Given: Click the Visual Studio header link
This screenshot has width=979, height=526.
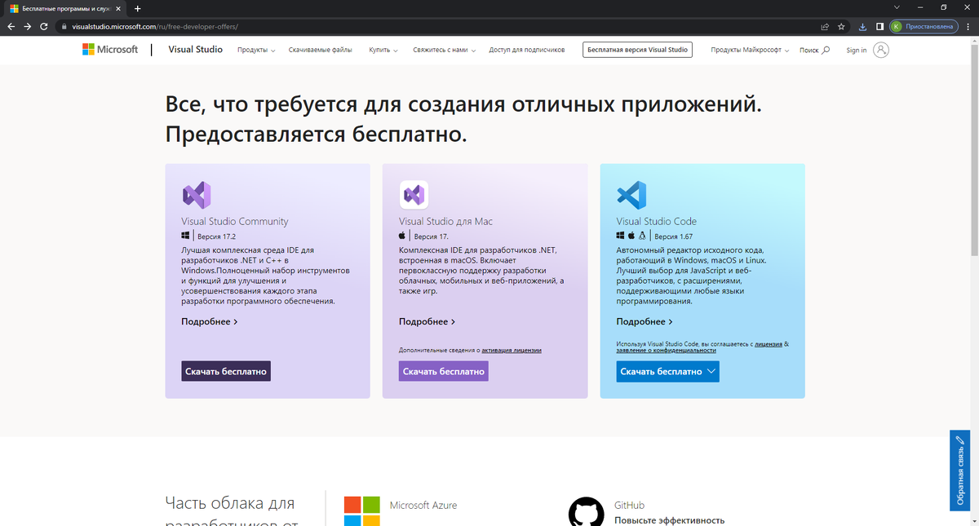Looking at the screenshot, I should point(195,50).
